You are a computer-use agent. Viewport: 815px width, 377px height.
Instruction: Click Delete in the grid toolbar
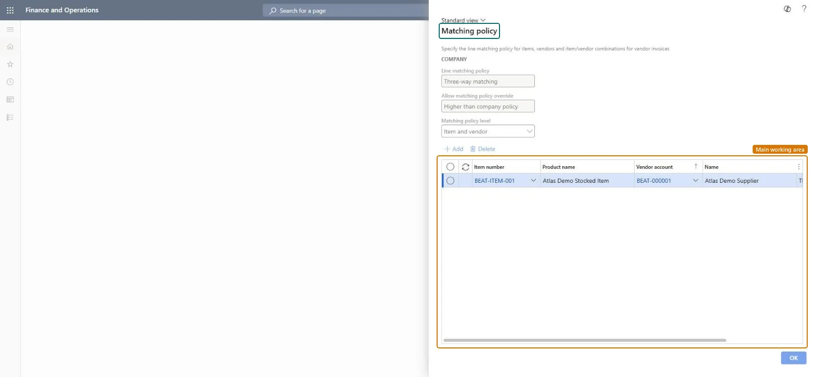pos(482,149)
